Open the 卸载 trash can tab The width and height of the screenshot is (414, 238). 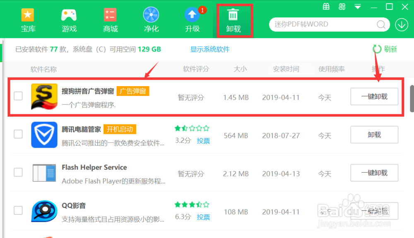click(233, 21)
